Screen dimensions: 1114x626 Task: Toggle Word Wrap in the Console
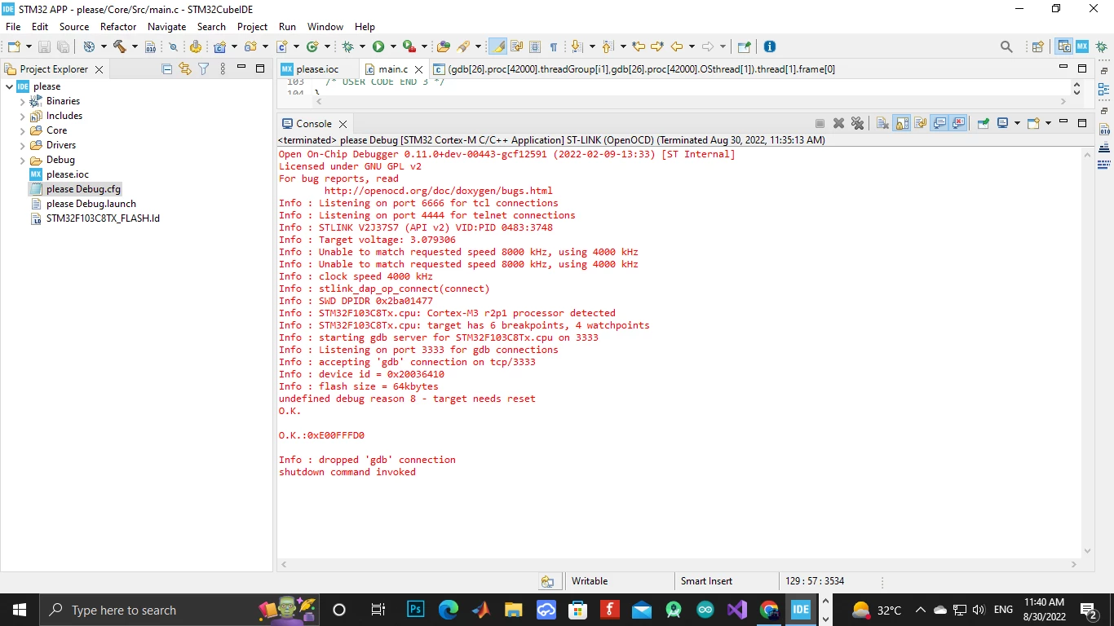point(920,124)
